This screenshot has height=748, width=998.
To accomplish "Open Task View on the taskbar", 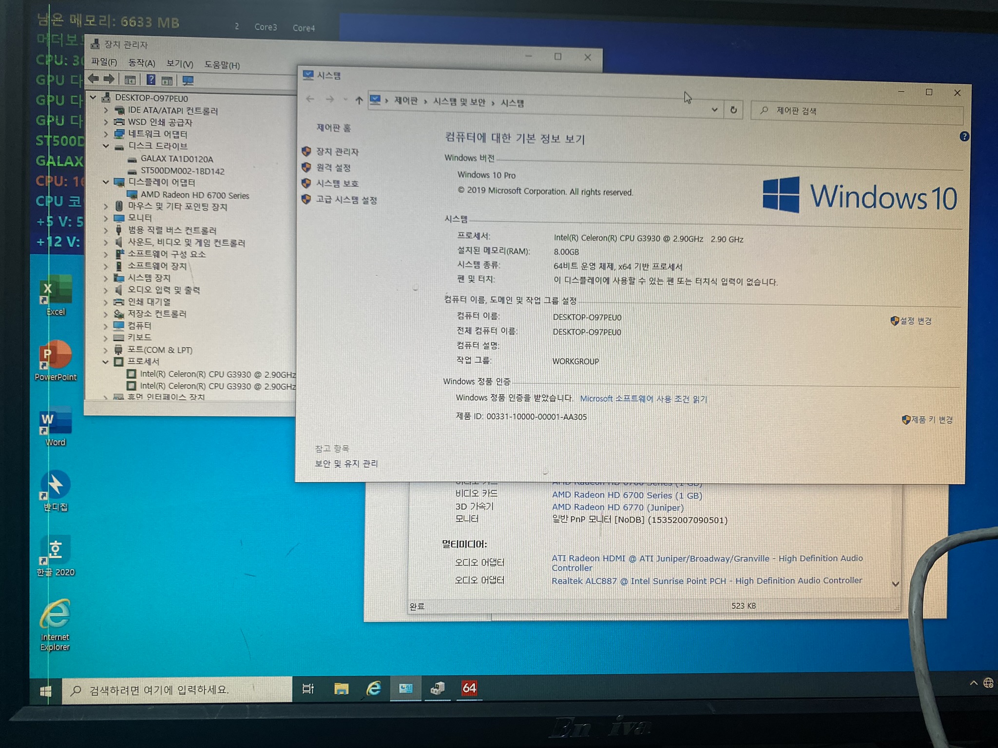I will pos(308,689).
